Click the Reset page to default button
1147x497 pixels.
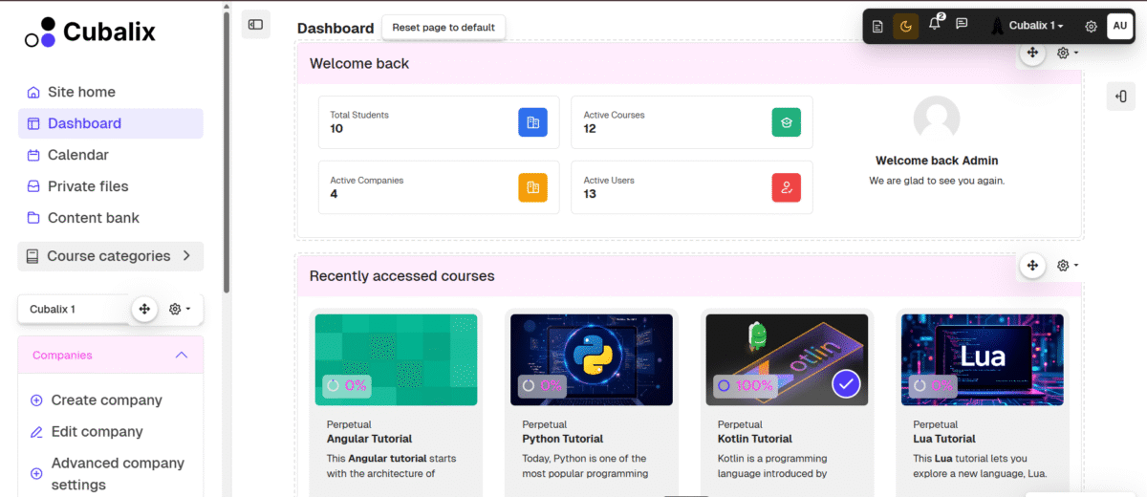(x=444, y=28)
